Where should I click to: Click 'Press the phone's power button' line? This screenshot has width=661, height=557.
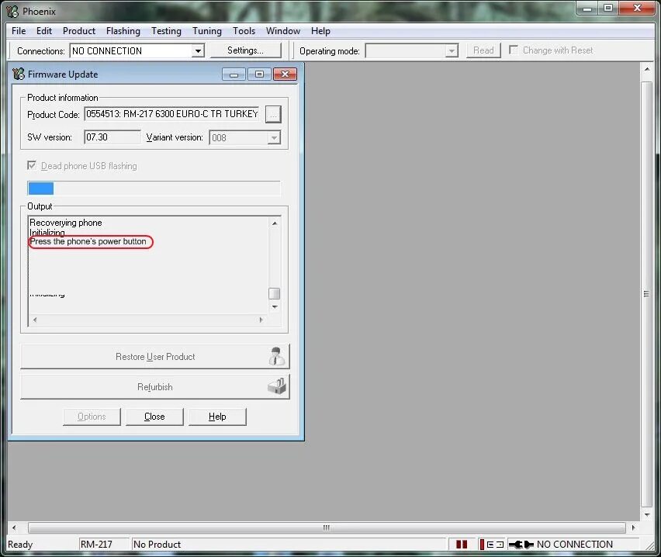(x=88, y=241)
